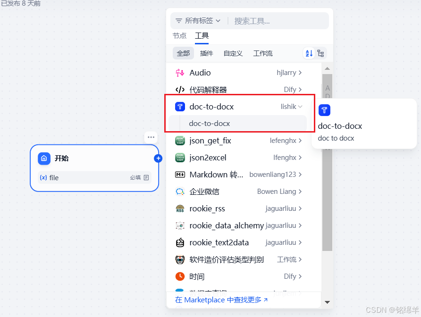The height and width of the screenshot is (317, 421).
Task: Select the Audio tool icon
Action: pos(179,73)
